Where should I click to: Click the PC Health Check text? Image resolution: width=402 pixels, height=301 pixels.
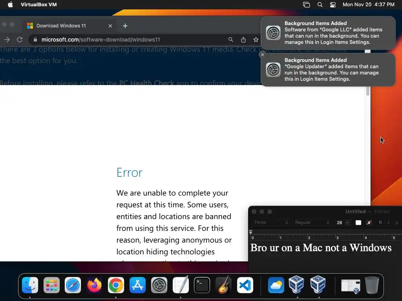[147, 83]
